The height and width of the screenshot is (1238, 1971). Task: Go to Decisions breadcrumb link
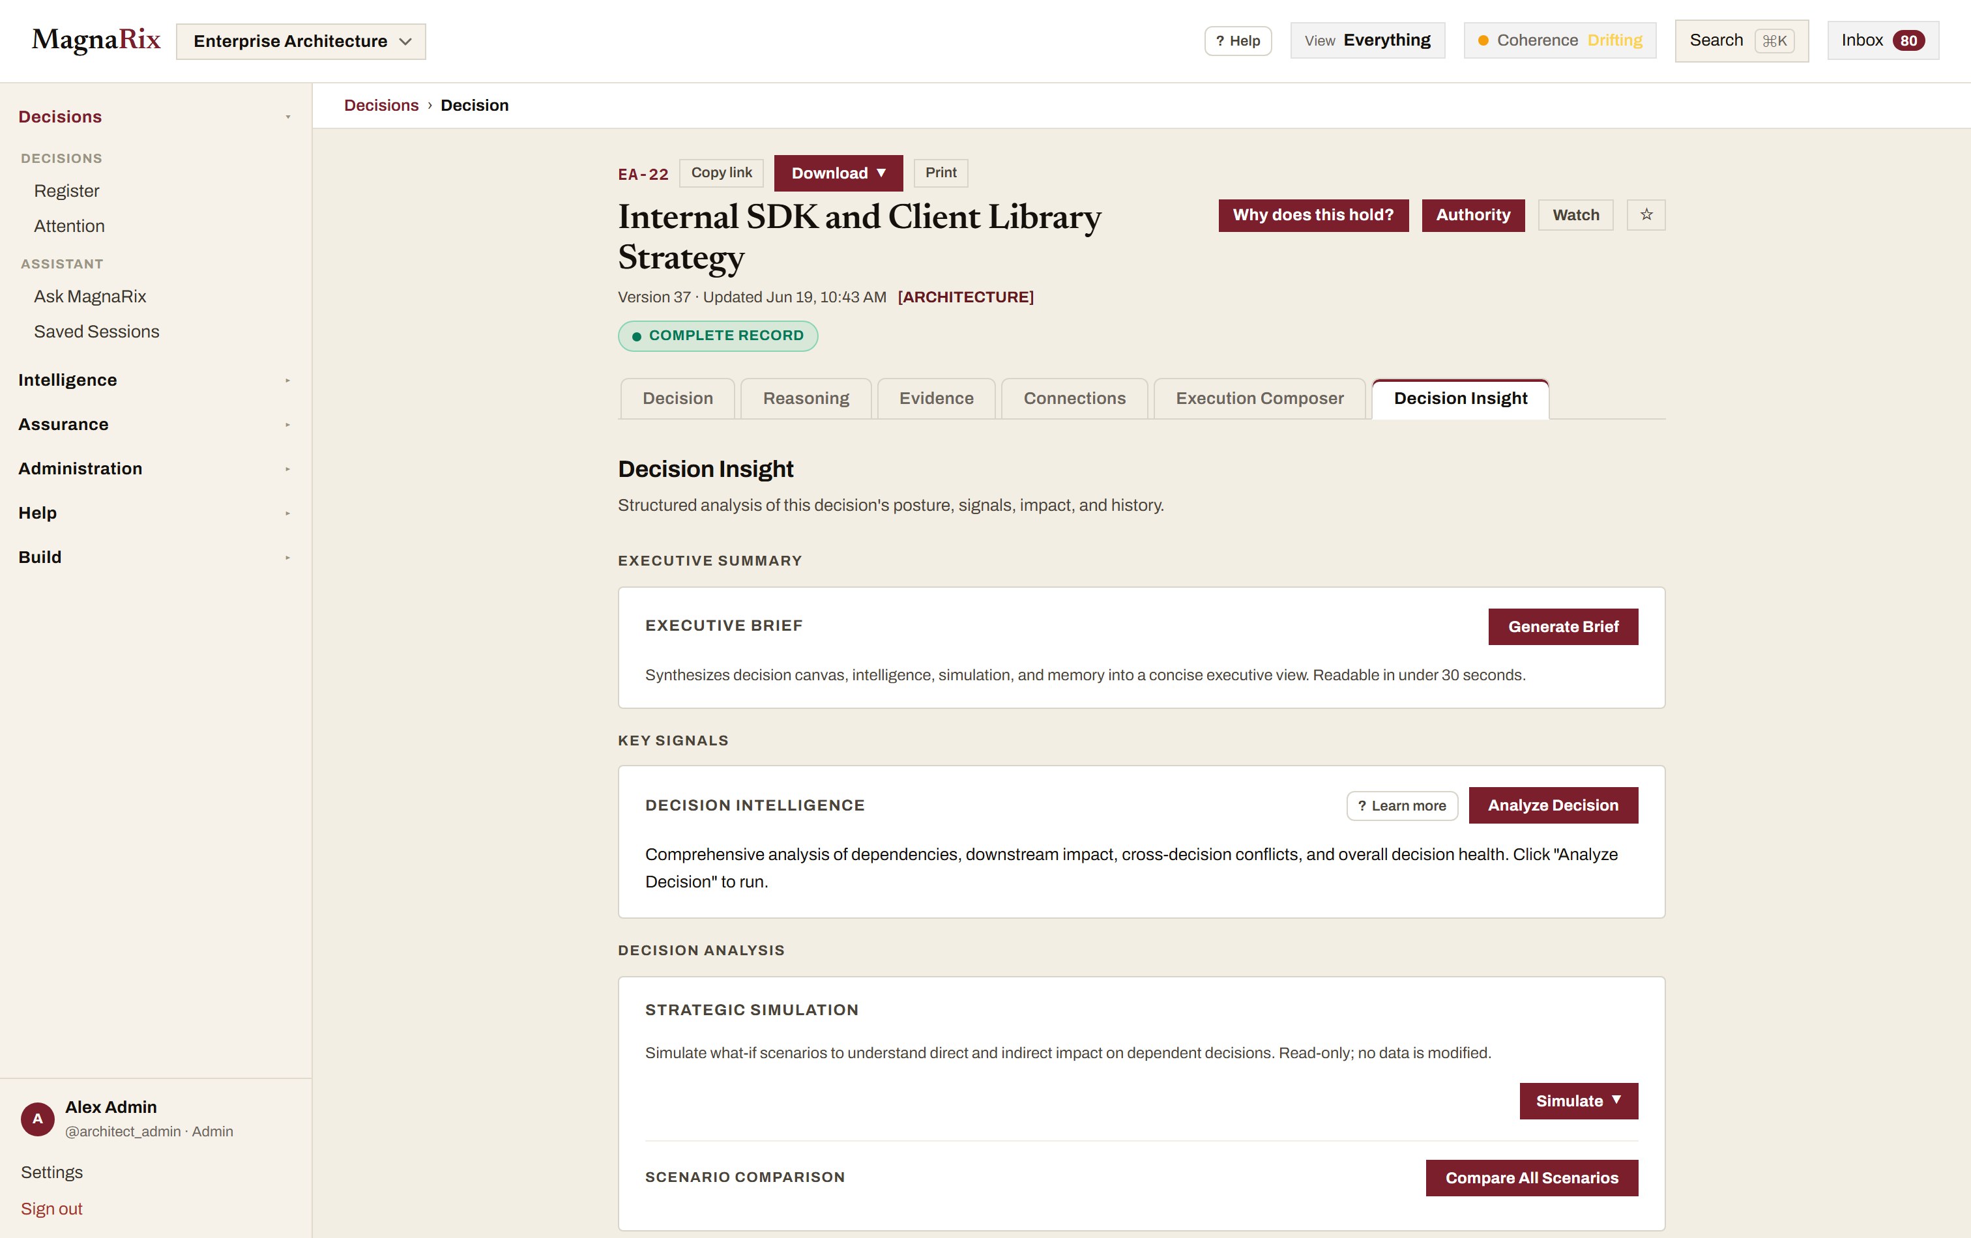pos(381,106)
